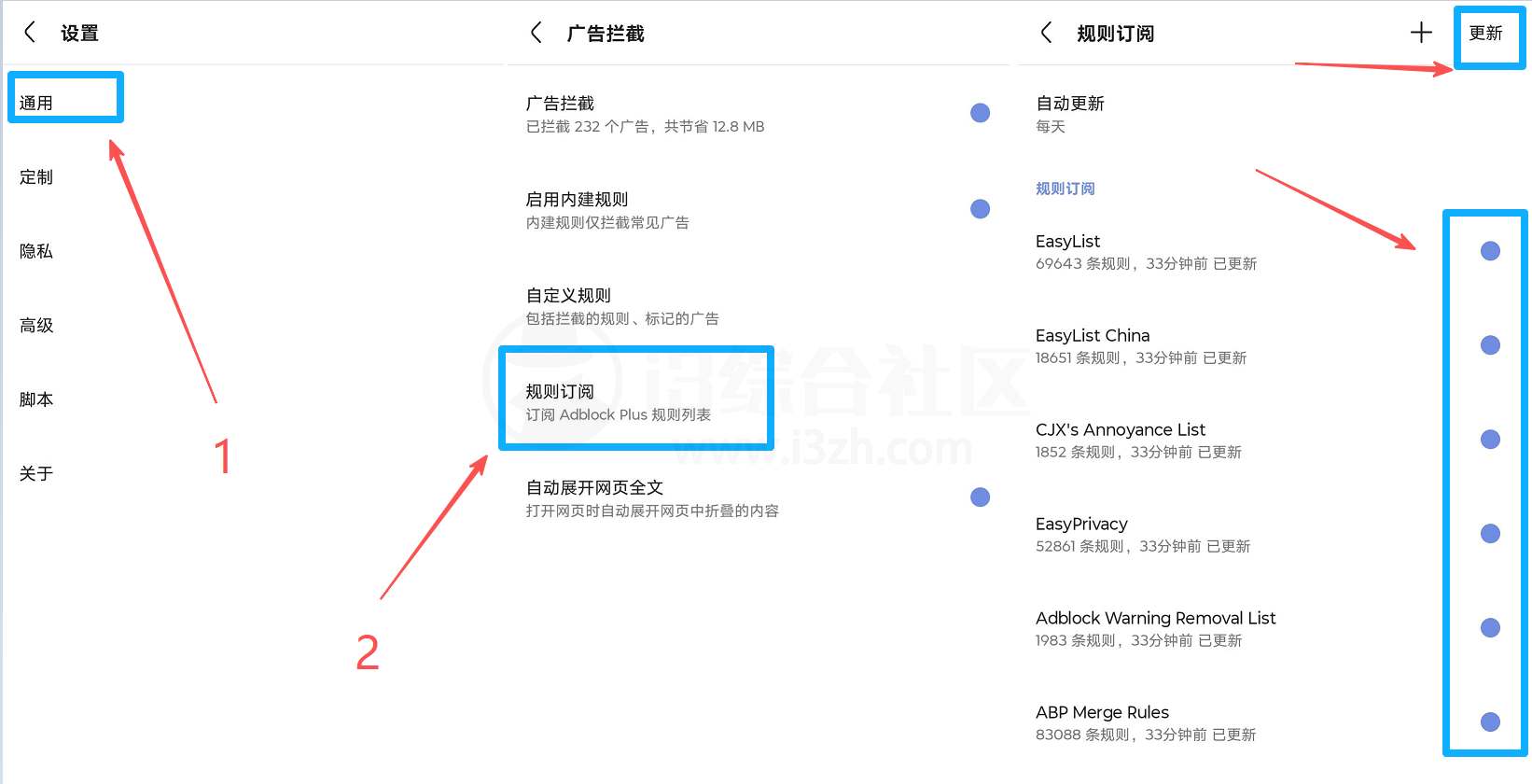The width and height of the screenshot is (1532, 784).
Task: Turn off 自动展开网页全文 toggle
Action: (x=980, y=497)
